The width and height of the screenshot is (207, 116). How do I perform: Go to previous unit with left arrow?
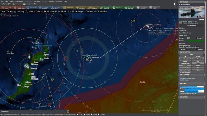pos(179,55)
